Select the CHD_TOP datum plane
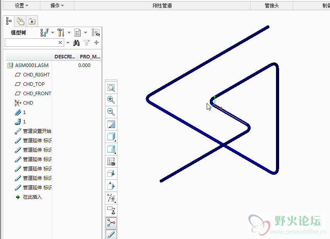Viewport: 330px width, 239px height. (x=34, y=84)
